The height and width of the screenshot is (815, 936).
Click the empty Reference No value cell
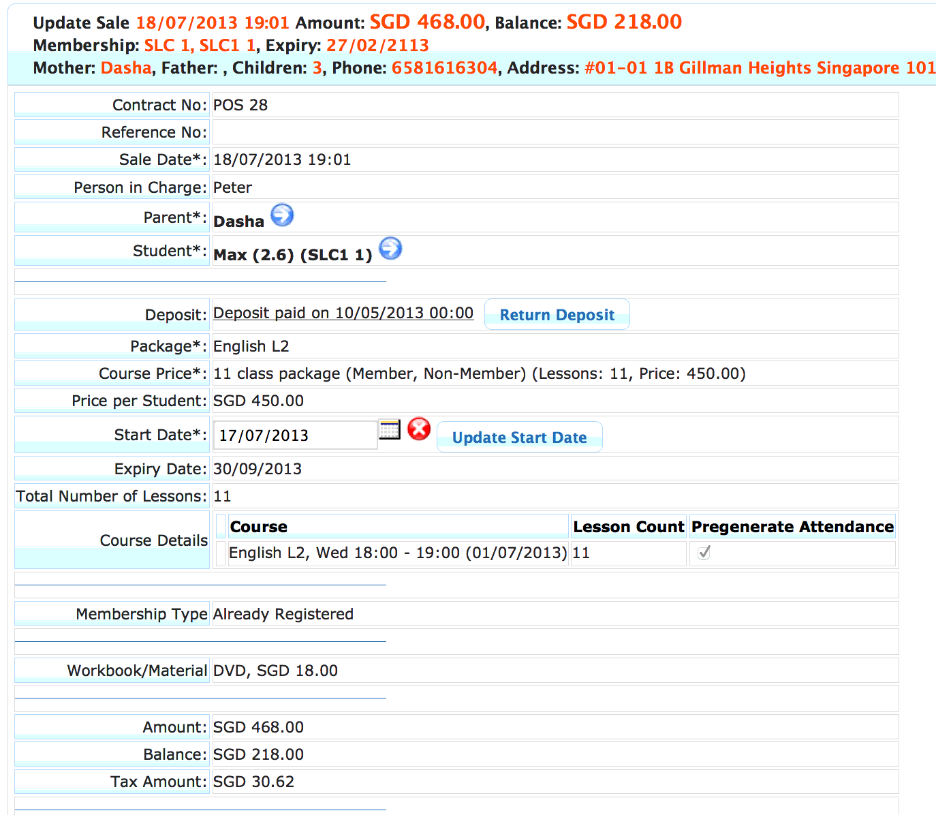(x=555, y=132)
